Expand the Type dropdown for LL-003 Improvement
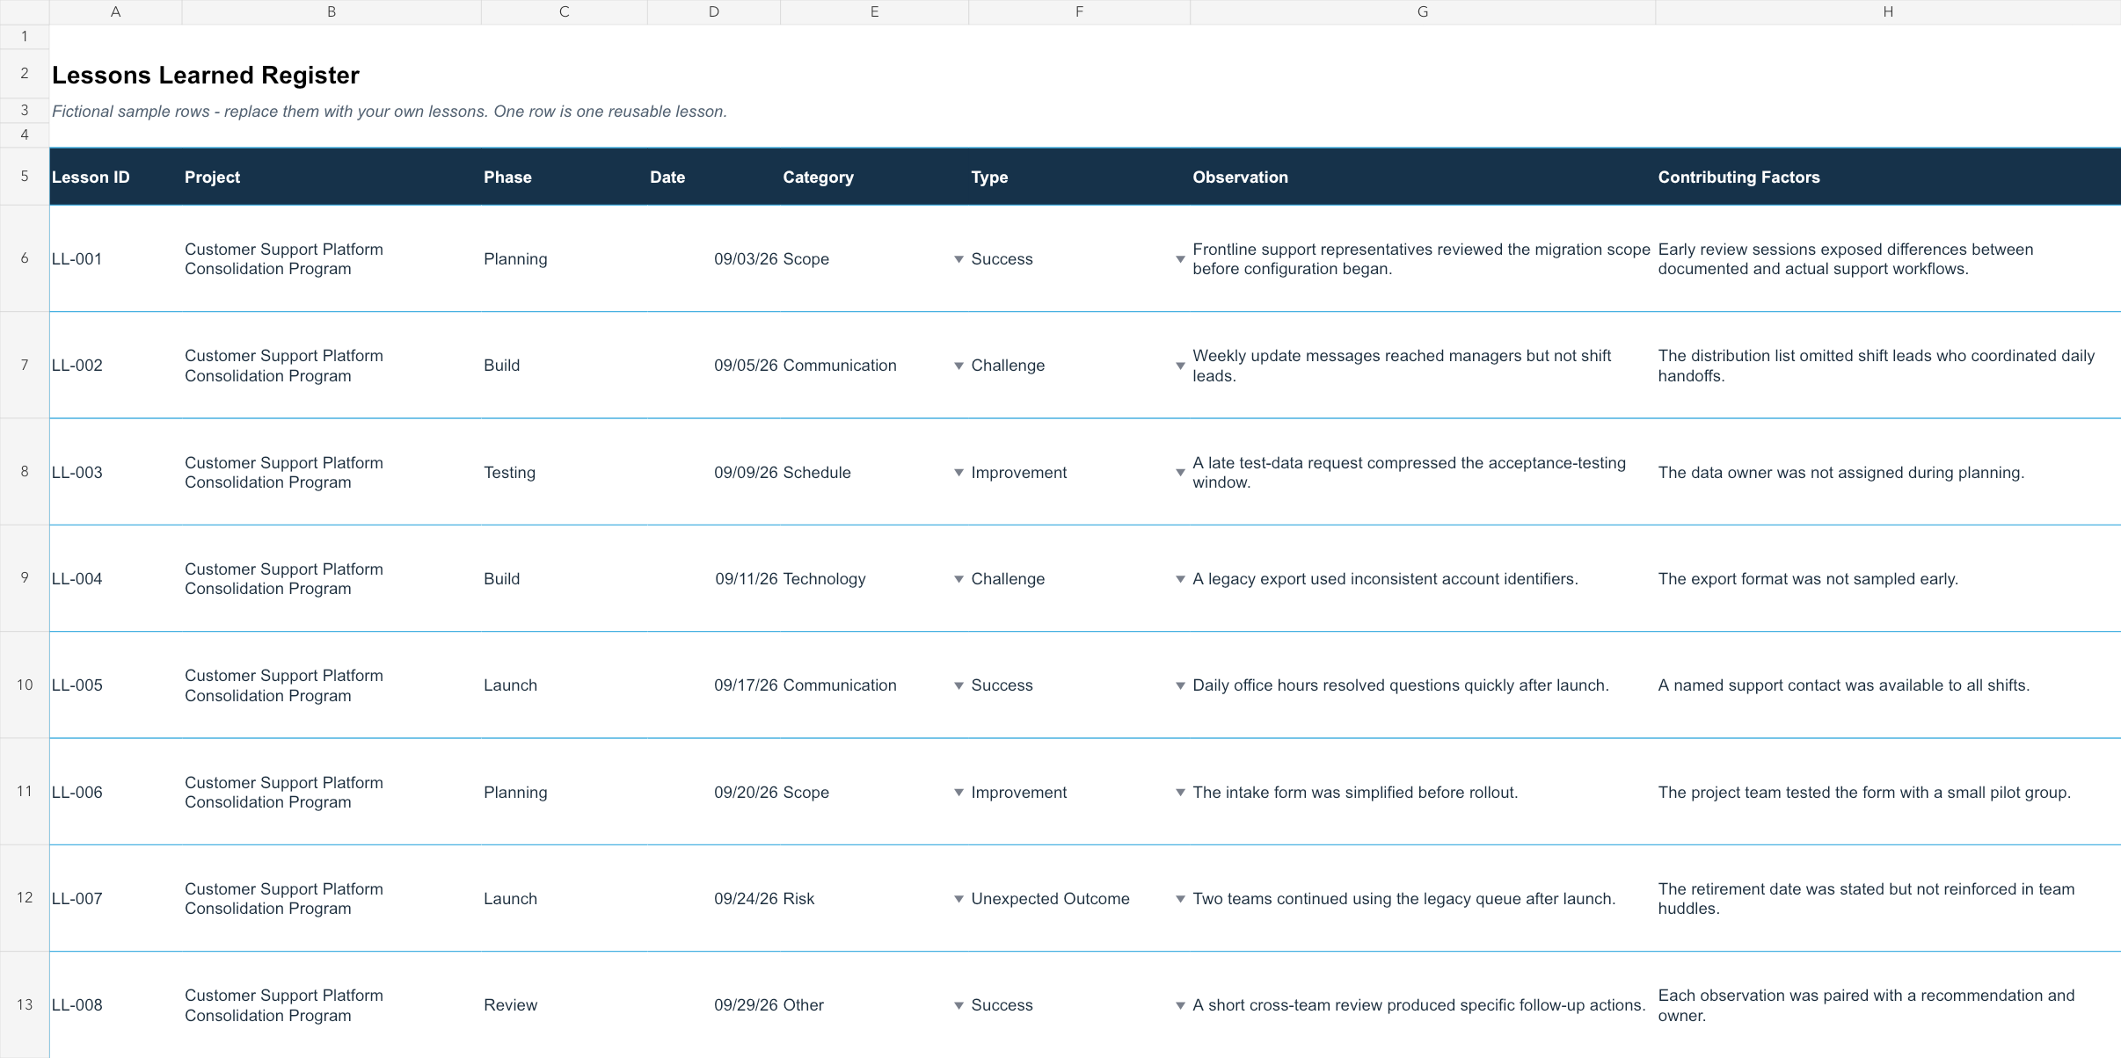The width and height of the screenshot is (2121, 1058). [x=1180, y=473]
